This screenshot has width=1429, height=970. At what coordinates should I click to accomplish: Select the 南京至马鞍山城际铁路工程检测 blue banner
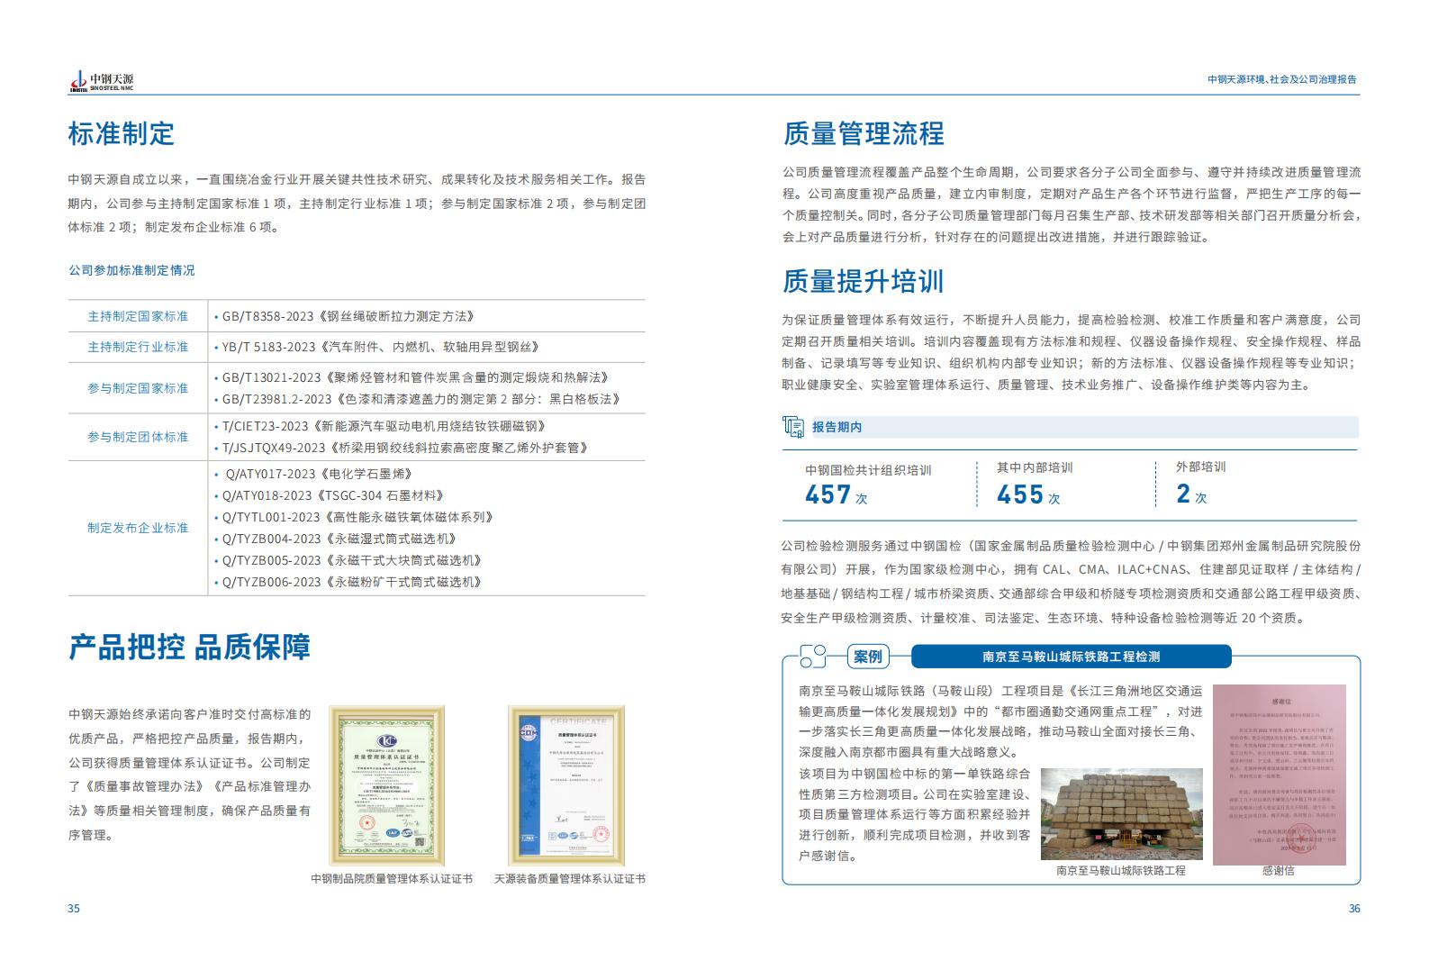click(1070, 657)
